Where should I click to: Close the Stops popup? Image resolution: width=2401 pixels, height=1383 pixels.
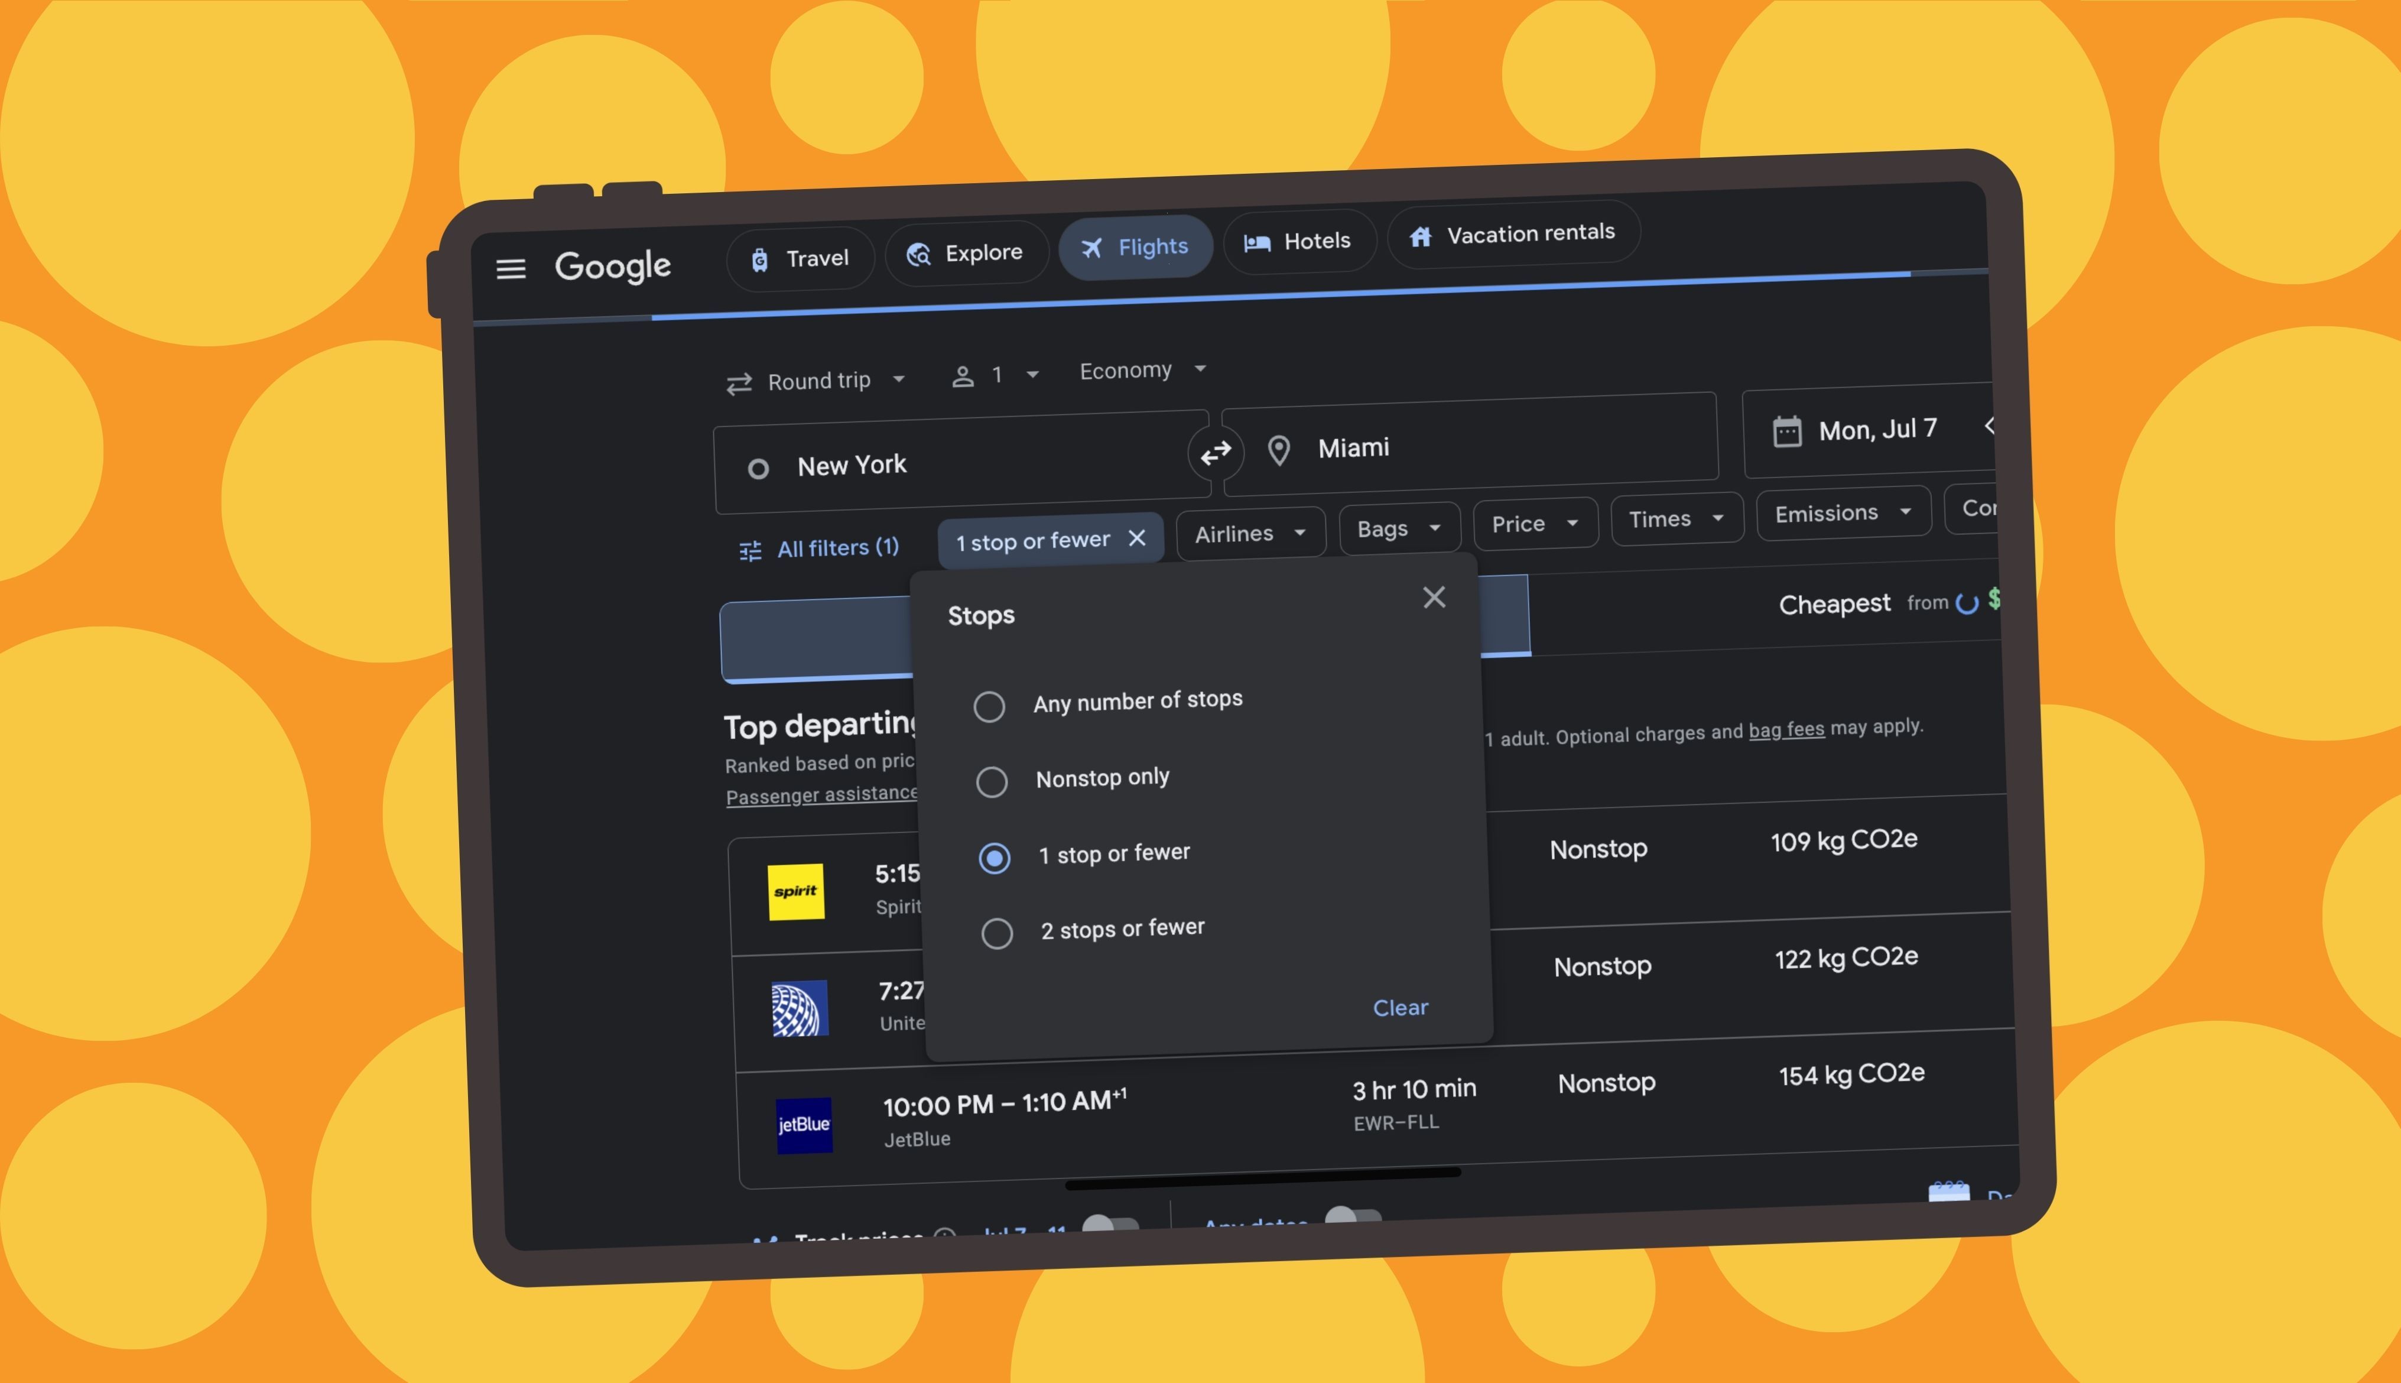(1433, 598)
